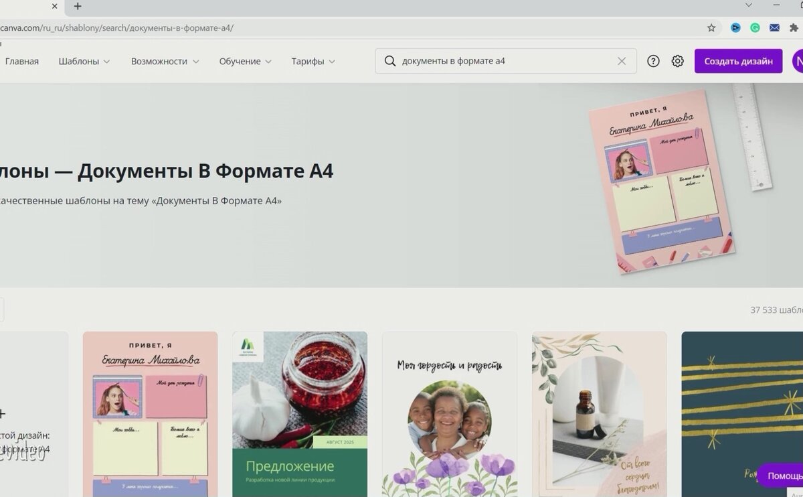Click the blue play extension icon
Image resolution: width=803 pixels, height=497 pixels.
[735, 28]
